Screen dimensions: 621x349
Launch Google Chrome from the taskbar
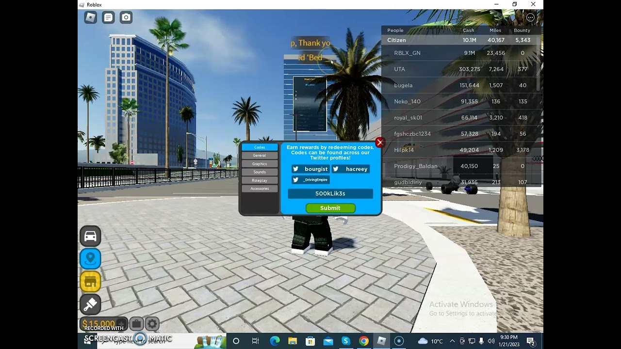tap(364, 341)
